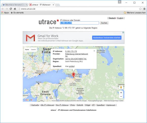Switch map to Karte view
Viewport: 147px width, 123px height.
click(x=27, y=50)
